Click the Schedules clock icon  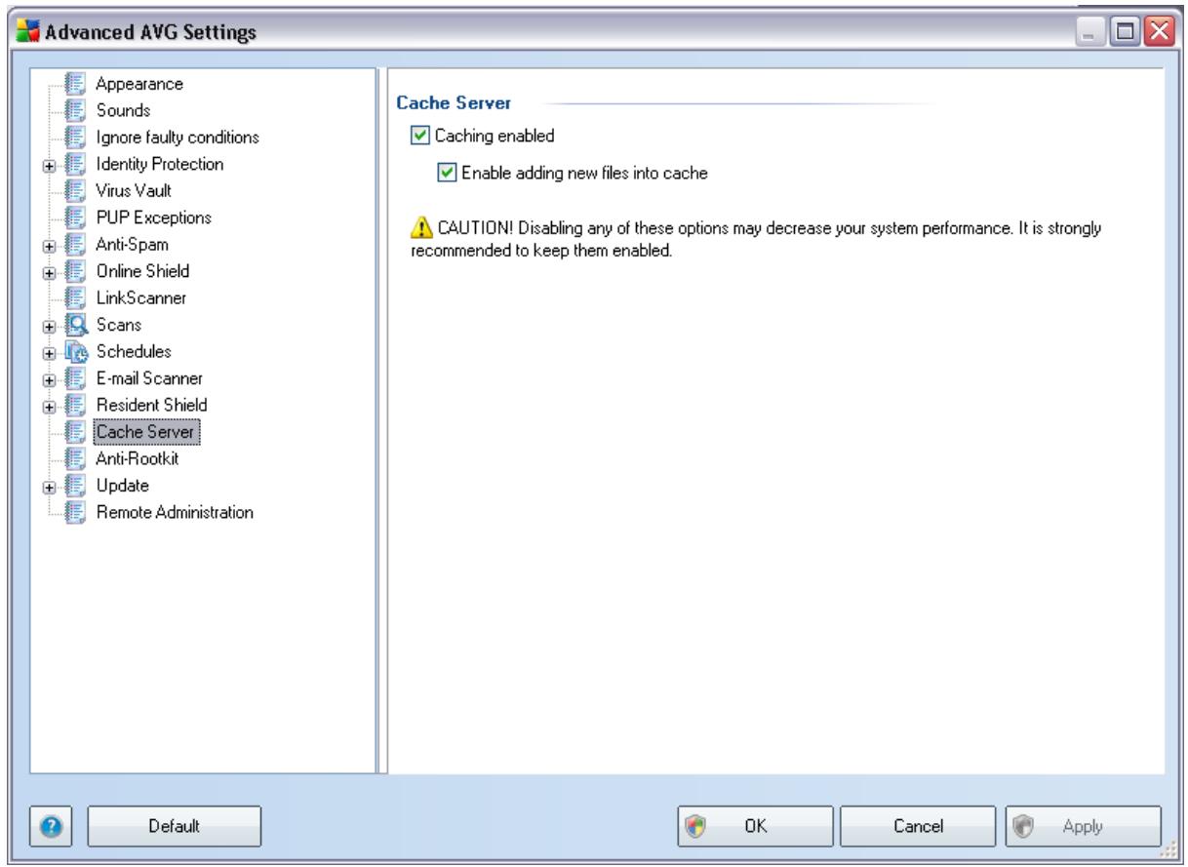click(75, 350)
